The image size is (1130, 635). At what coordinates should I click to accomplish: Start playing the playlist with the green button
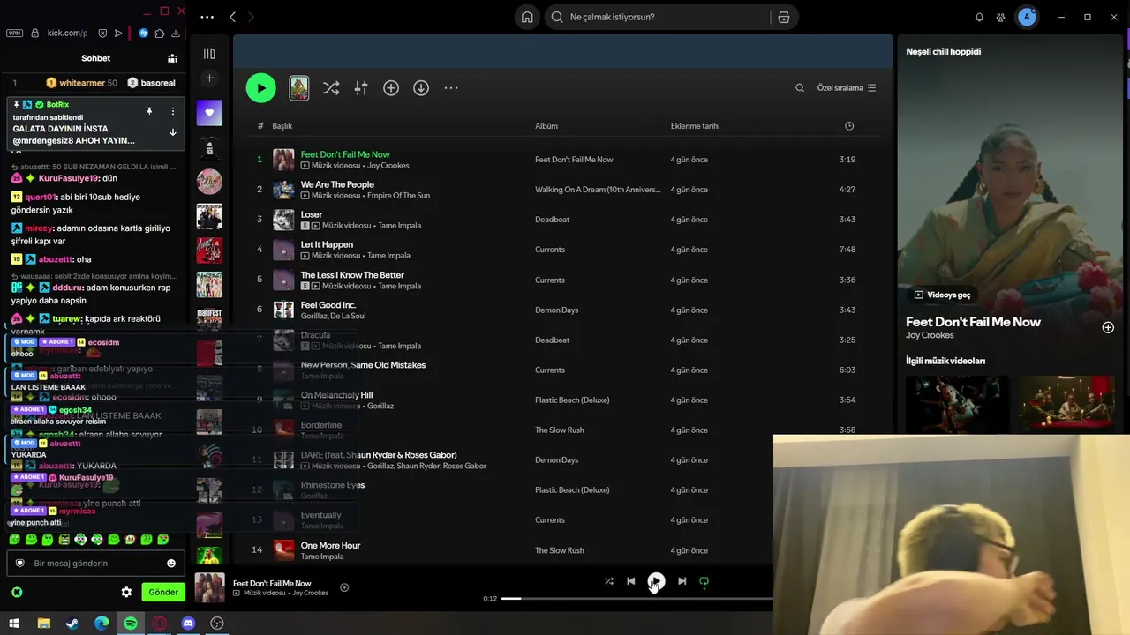pyautogui.click(x=260, y=88)
